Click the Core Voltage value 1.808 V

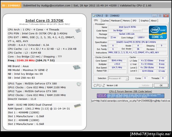(141, 37)
